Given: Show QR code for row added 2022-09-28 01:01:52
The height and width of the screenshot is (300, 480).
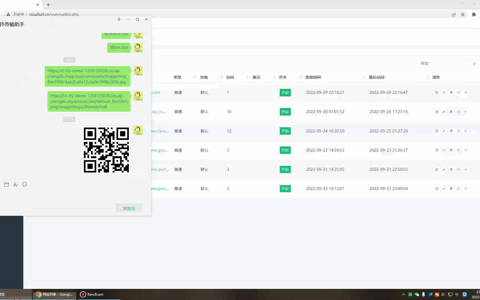Looking at the screenshot, I should pyautogui.click(x=437, y=112).
